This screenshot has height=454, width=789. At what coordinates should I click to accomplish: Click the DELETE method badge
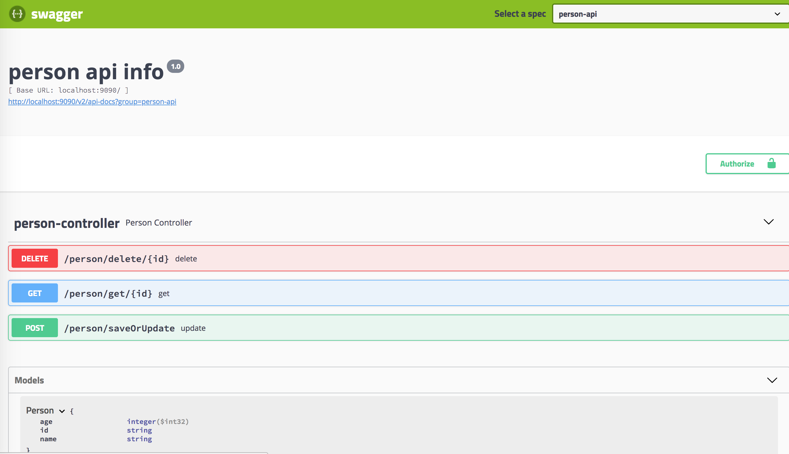point(34,258)
